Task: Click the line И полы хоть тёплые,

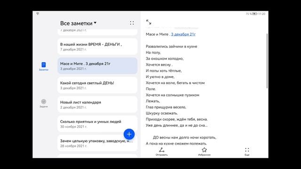Action: point(164,71)
